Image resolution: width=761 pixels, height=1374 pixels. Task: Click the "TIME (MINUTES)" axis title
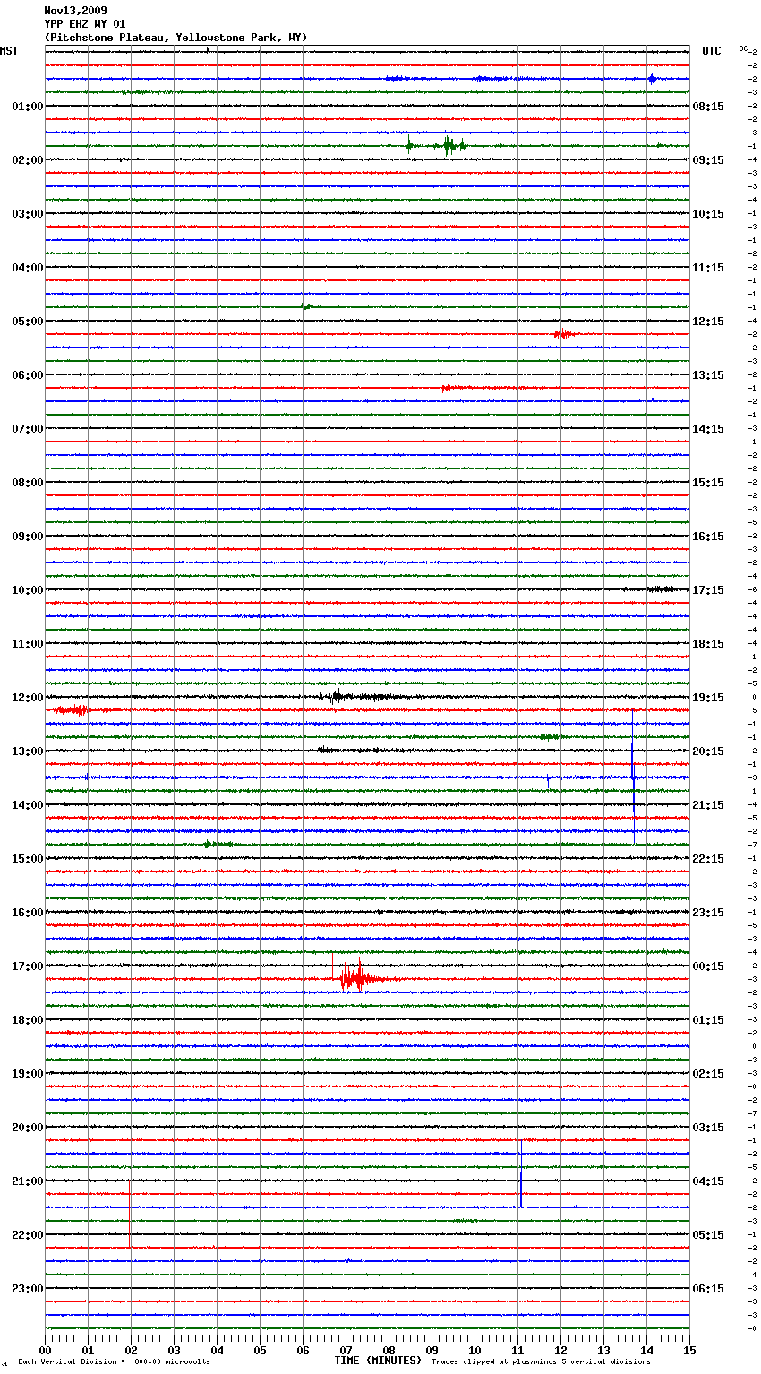(378, 1361)
